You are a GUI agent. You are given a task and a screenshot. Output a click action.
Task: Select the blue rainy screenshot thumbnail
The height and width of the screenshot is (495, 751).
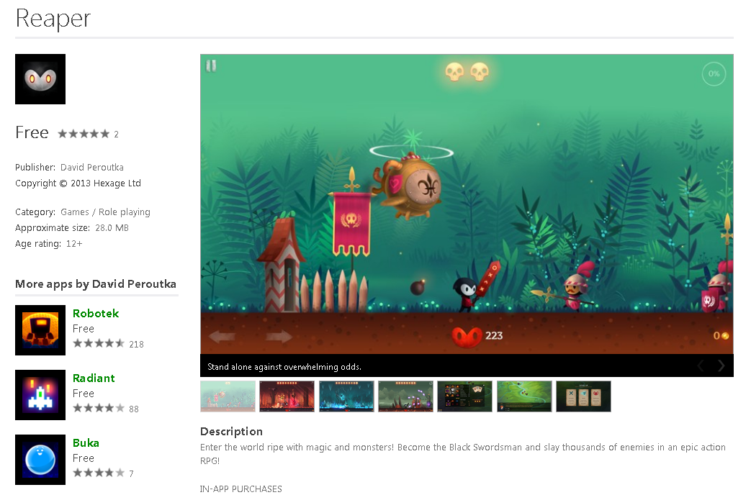(x=346, y=396)
